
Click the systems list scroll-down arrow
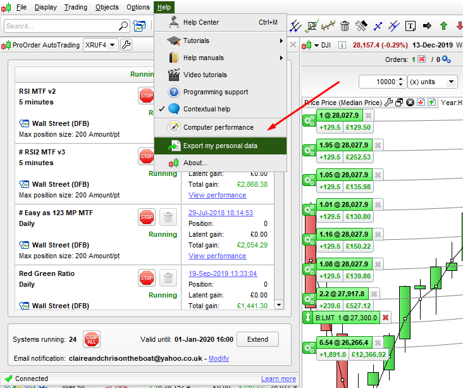pos(279,304)
